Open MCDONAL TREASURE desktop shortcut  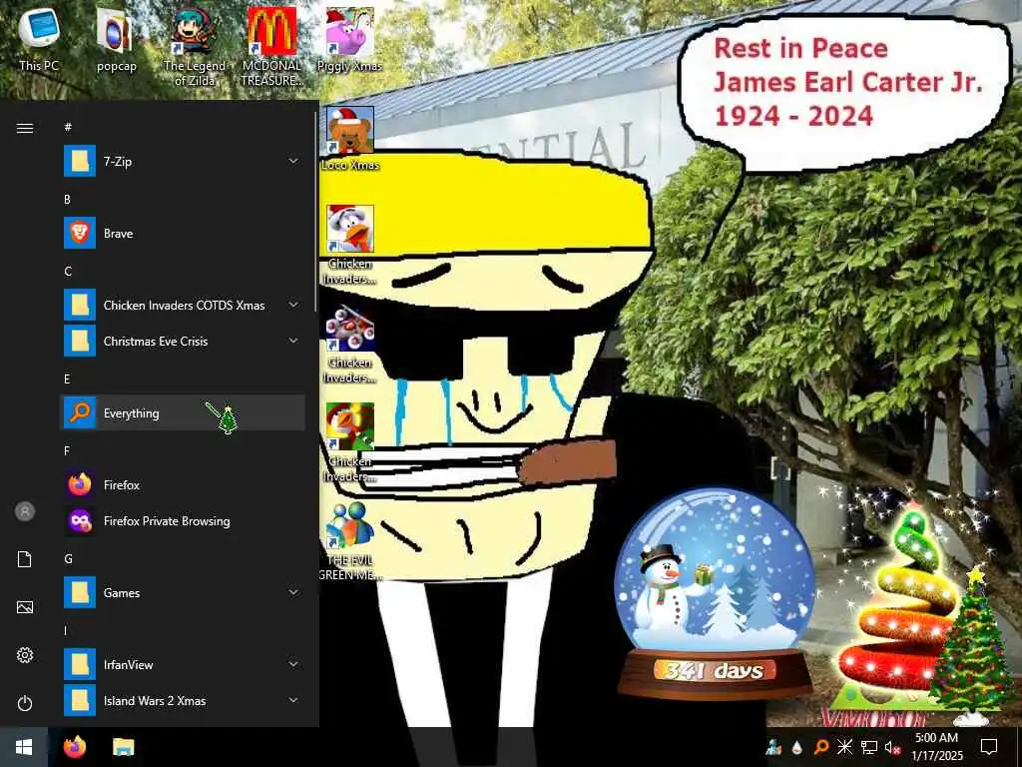(x=271, y=47)
